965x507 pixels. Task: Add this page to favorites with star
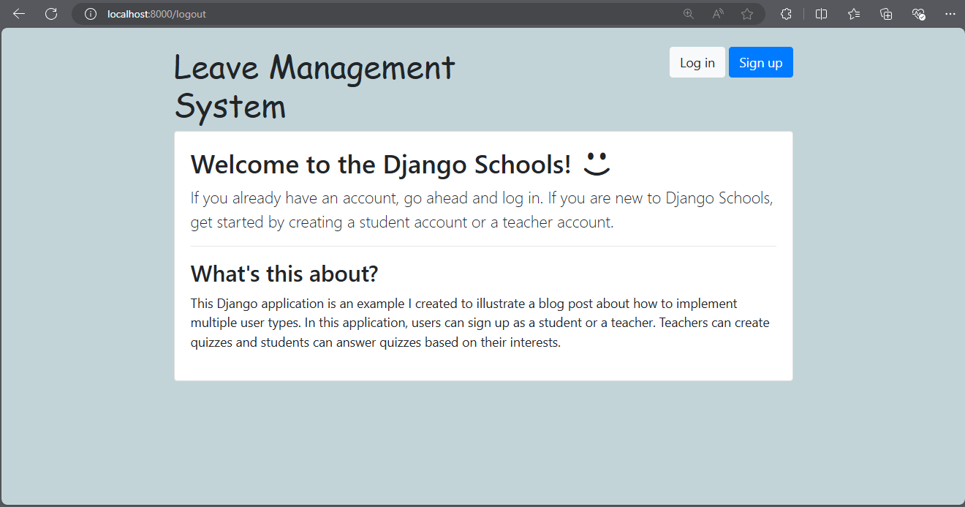click(747, 14)
